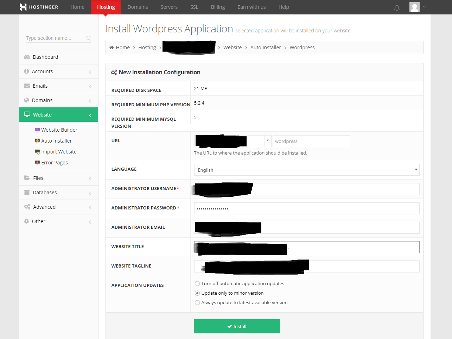Open Billing in top navigation
The height and width of the screenshot is (339, 452).
218,7
